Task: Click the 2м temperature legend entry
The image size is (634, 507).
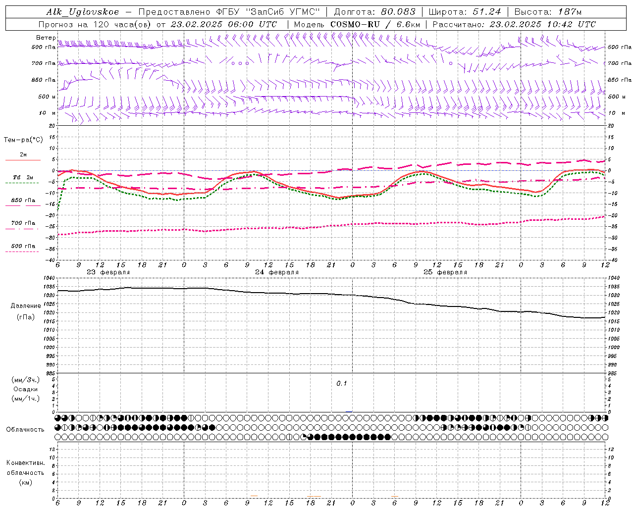Action: (x=23, y=155)
